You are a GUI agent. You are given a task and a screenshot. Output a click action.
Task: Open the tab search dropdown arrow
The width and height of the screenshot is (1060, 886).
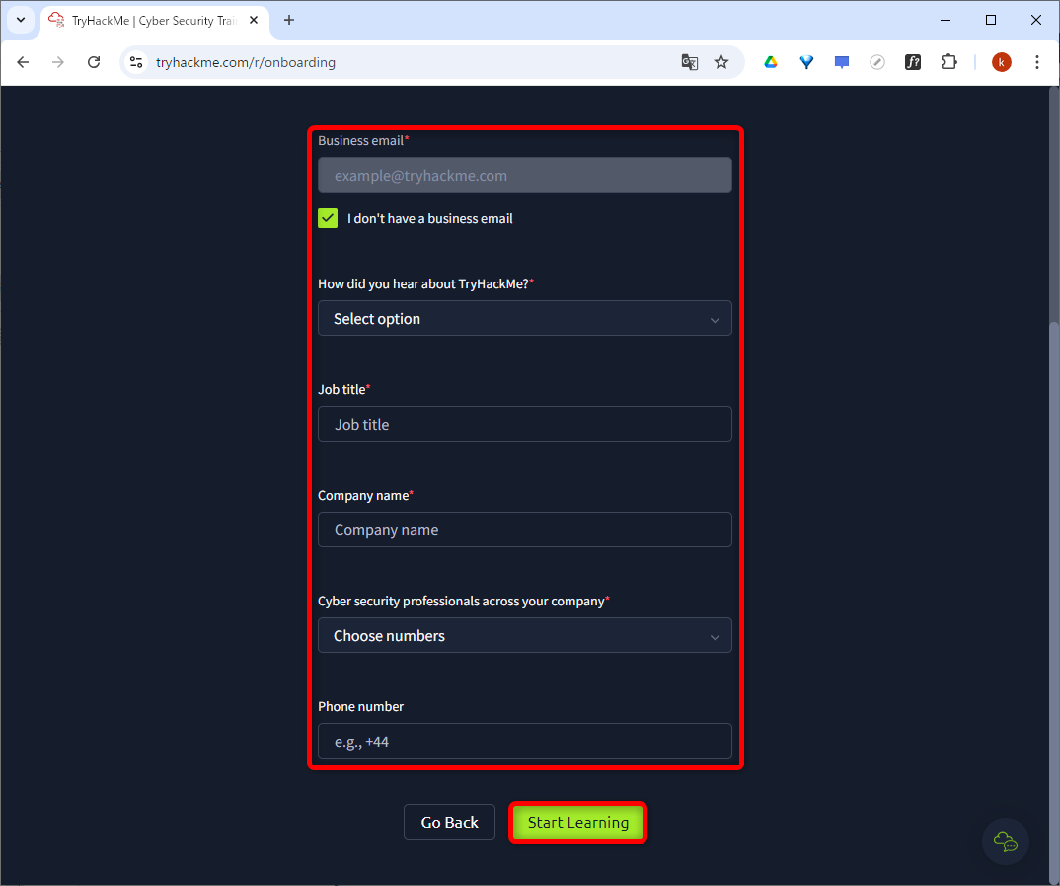[21, 21]
